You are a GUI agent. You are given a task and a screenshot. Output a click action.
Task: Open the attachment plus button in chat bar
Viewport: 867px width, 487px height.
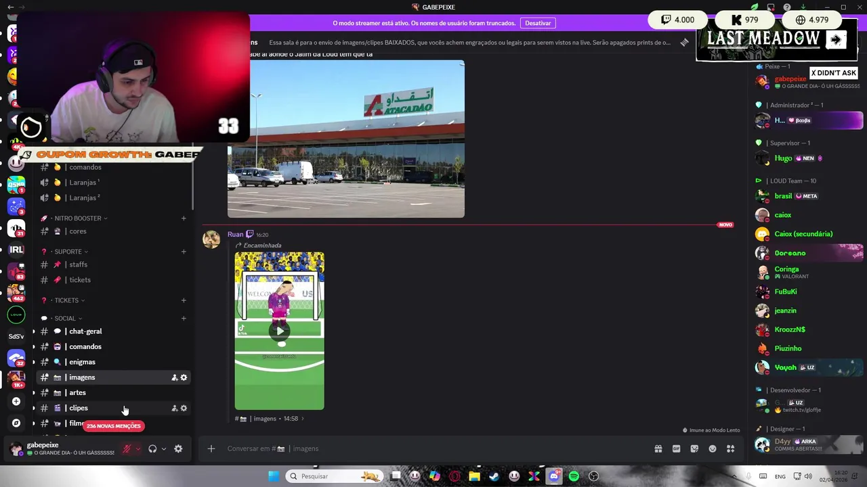(211, 448)
